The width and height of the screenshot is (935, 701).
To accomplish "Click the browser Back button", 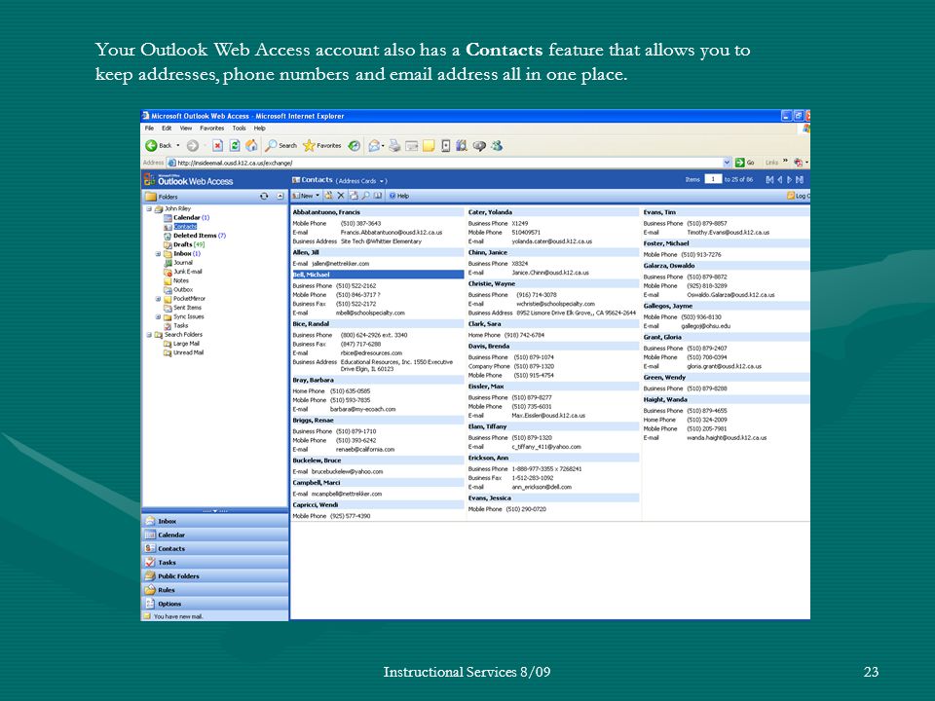I will pyautogui.click(x=158, y=145).
